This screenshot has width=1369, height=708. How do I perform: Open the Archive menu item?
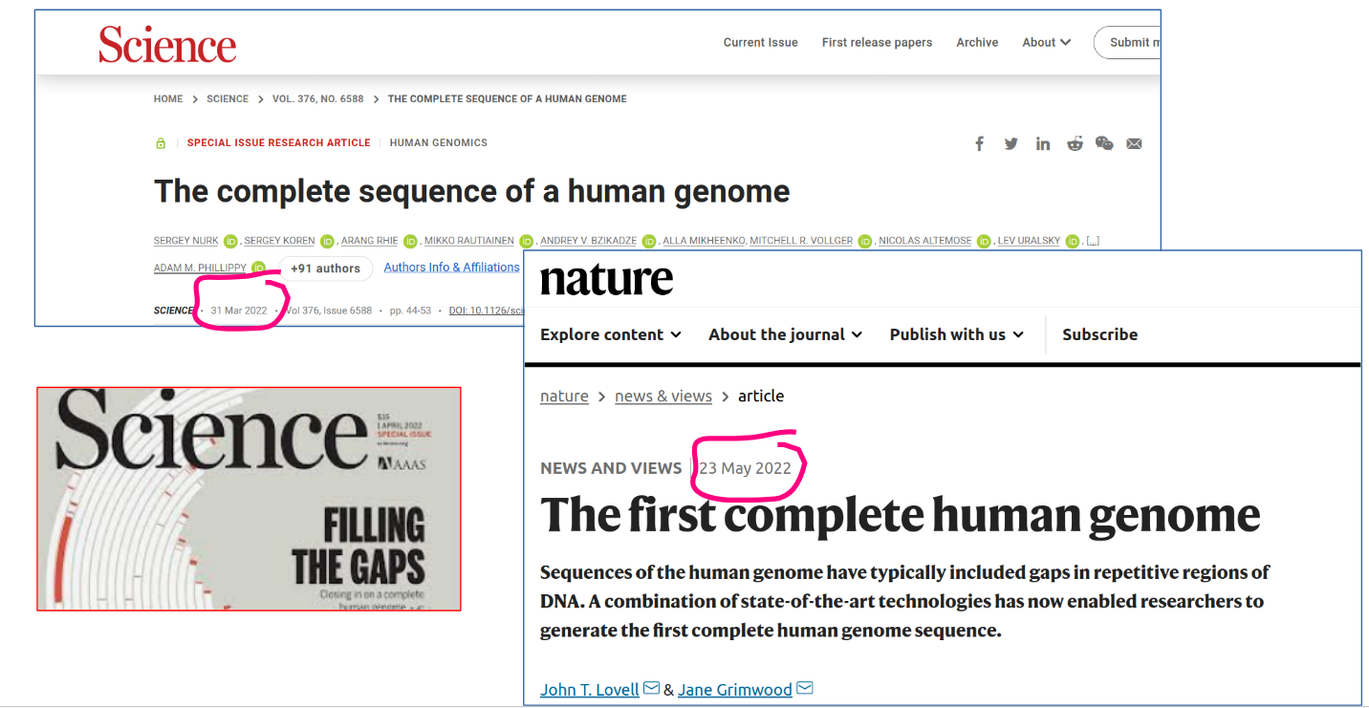[977, 42]
